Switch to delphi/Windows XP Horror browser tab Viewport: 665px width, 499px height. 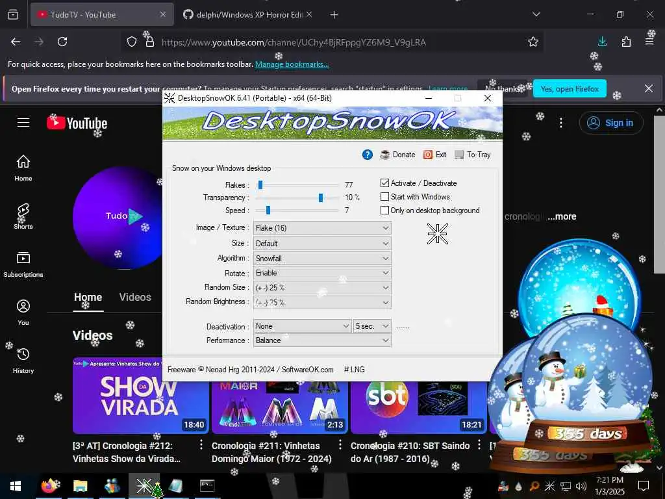(x=247, y=14)
